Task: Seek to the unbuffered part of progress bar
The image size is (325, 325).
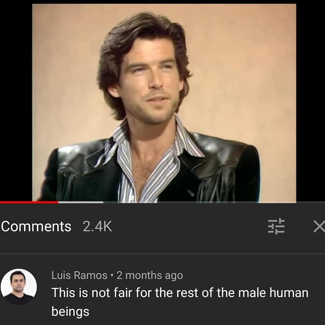Action: [x=214, y=202]
